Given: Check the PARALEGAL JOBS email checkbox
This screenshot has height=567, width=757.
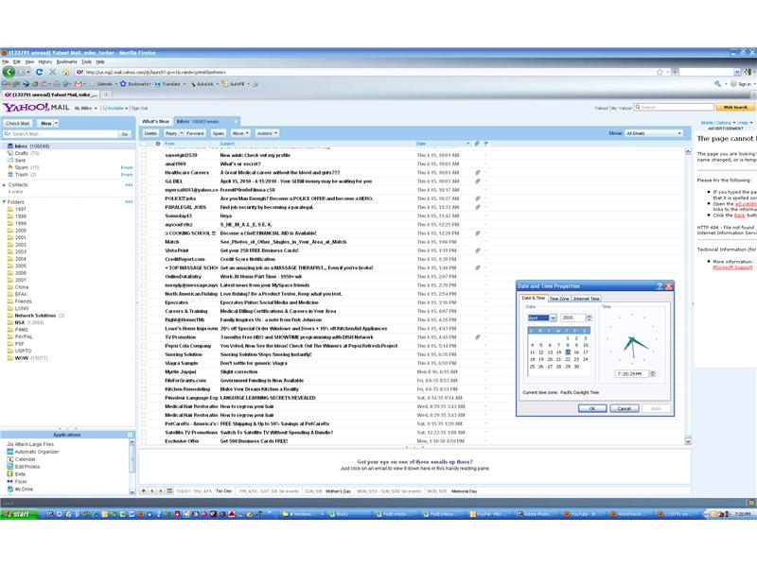Looking at the screenshot, I should click(x=144, y=207).
